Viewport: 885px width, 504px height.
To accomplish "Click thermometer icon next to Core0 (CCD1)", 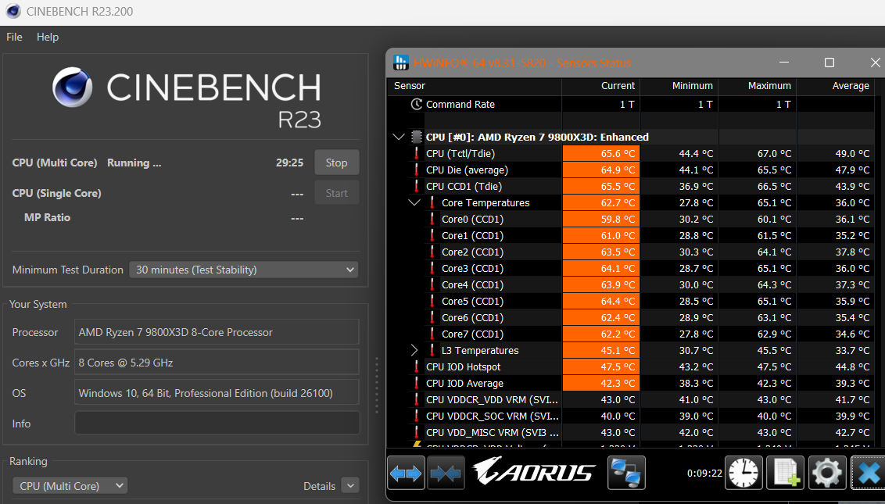I will tap(432, 219).
